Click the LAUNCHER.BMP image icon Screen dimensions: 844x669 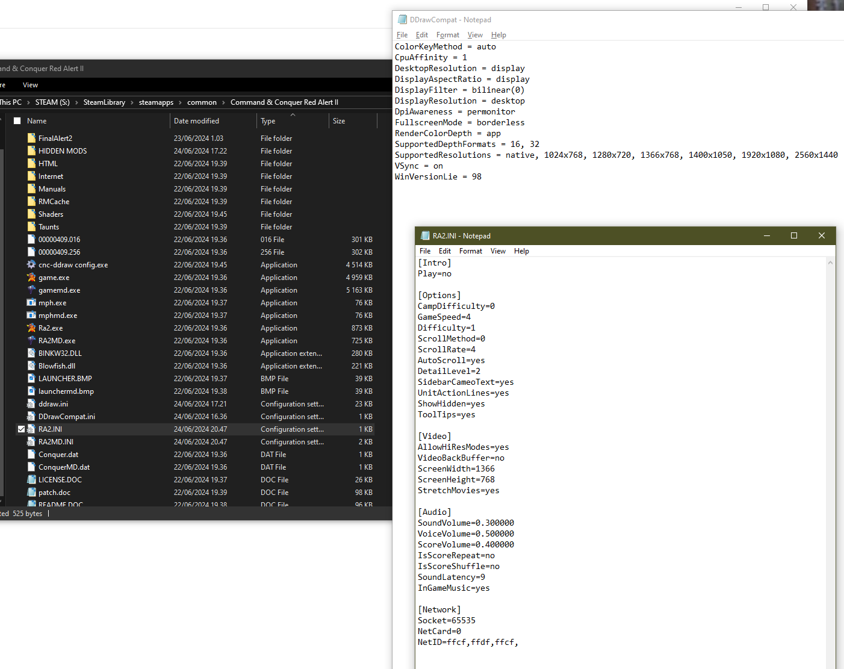(31, 378)
